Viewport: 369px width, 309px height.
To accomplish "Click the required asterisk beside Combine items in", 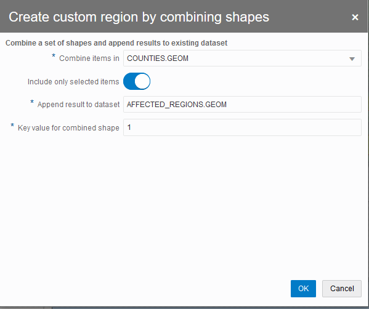I will pyautogui.click(x=54, y=56).
